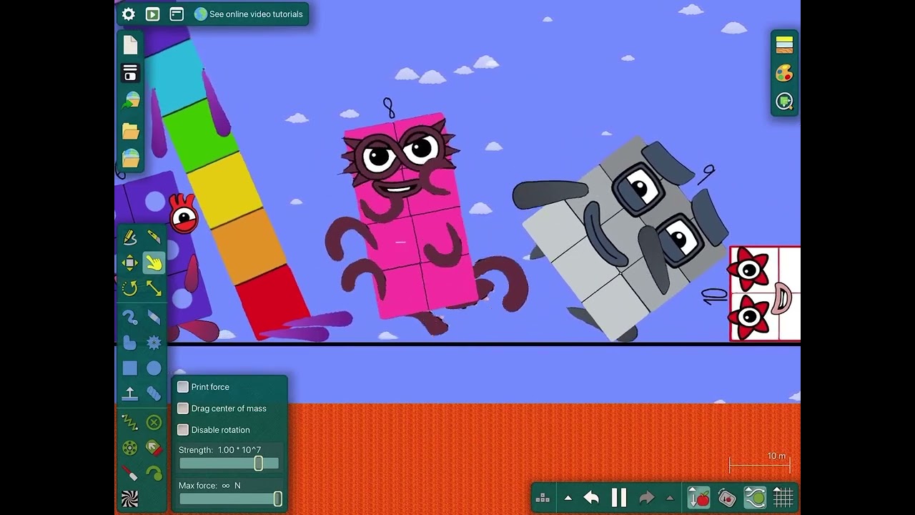
Task: Click the window layout icon in top bar
Action: click(177, 14)
